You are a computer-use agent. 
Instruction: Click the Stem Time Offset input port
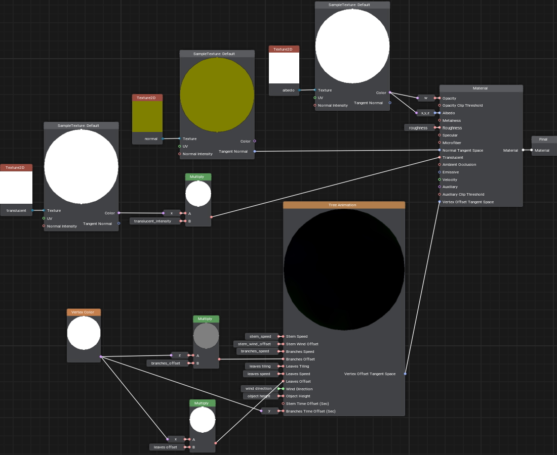[283, 403]
